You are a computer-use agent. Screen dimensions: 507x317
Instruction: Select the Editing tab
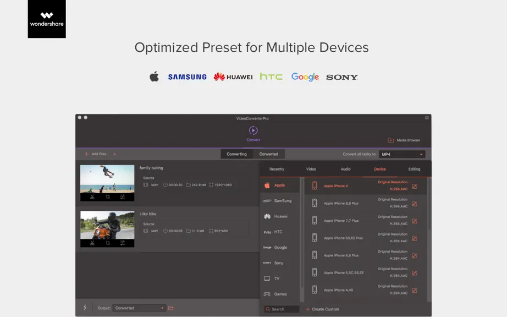coord(414,169)
